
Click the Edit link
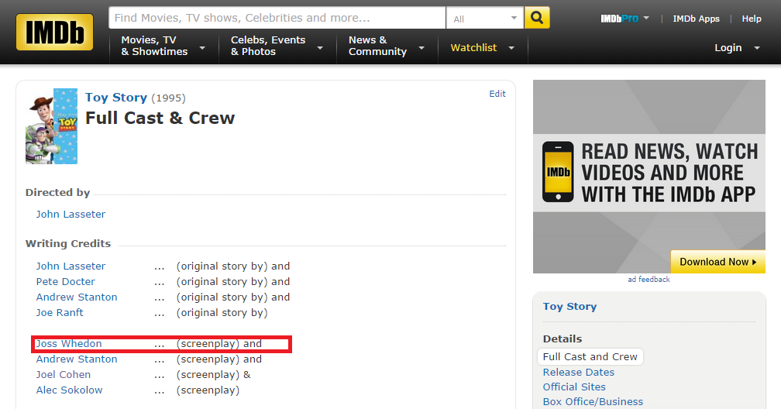[x=497, y=94]
